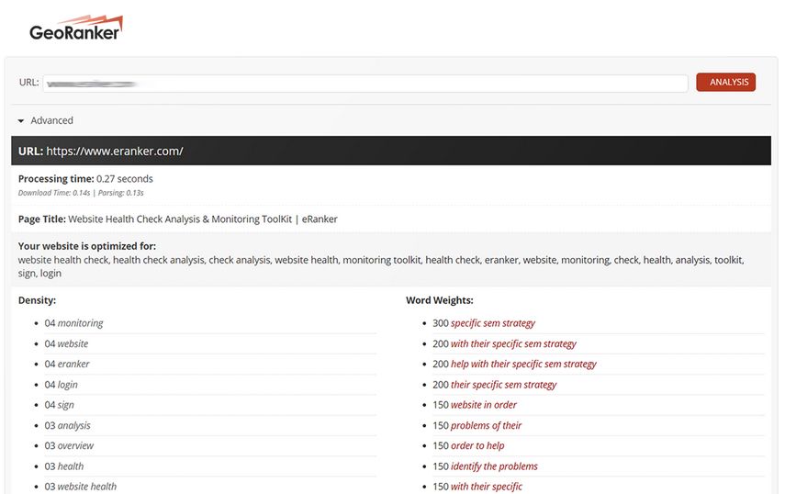Click the GeoRanker logo
This screenshot has height=494, width=785.
[x=76, y=28]
